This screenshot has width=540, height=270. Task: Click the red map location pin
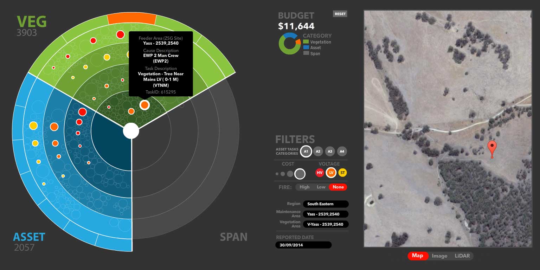click(492, 148)
